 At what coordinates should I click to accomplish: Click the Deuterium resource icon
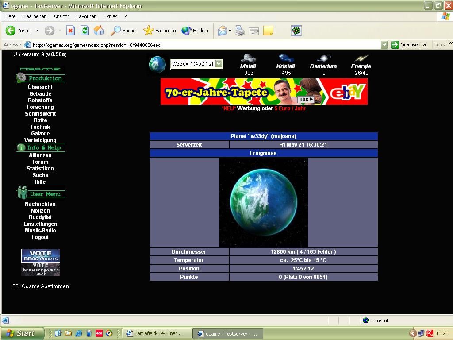click(x=323, y=58)
